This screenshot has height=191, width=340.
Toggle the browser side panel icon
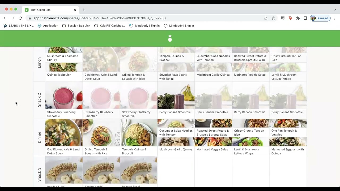[305, 18]
